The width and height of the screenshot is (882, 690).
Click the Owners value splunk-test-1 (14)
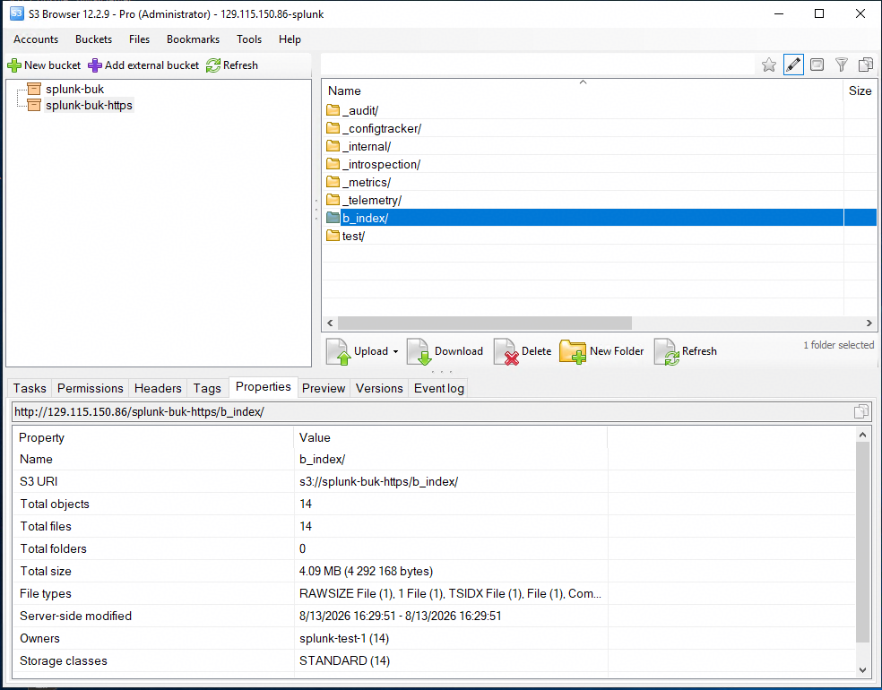coord(344,638)
